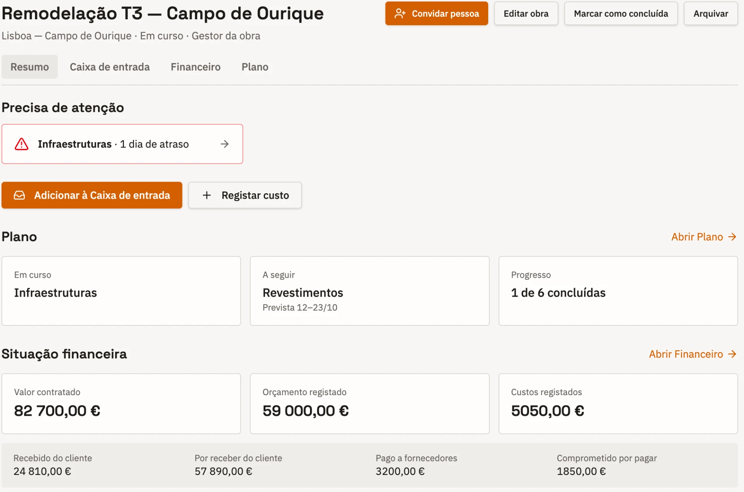Screen dimensions: 744x492
Task: Click the arrow in the Infraestruturas alert
Action: [225, 144]
